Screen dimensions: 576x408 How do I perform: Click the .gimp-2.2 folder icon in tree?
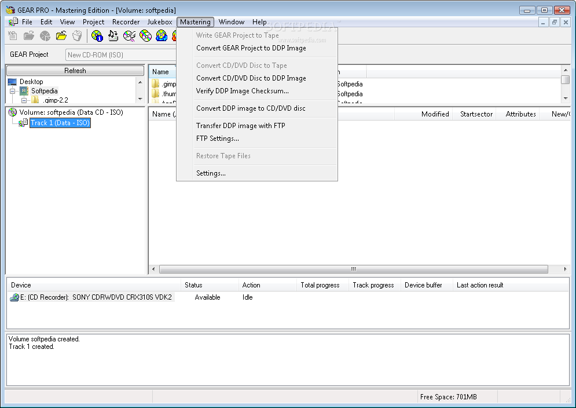click(x=35, y=100)
